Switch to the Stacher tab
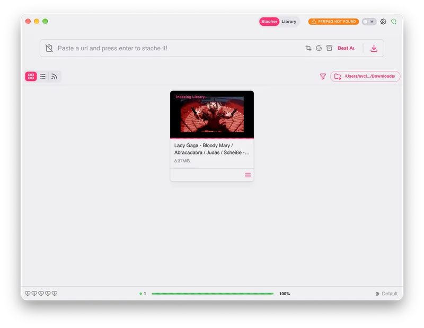424x328 pixels. click(269, 22)
